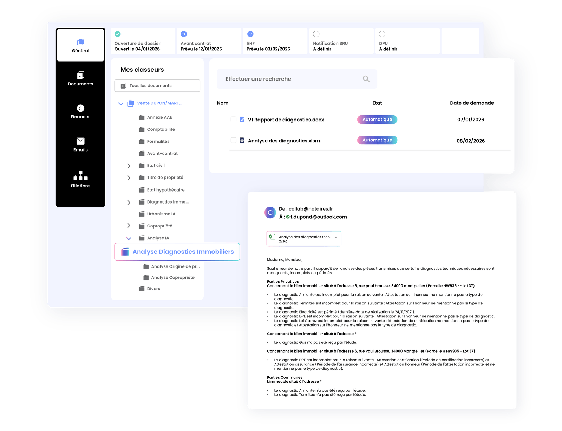562x431 pixels.
Task: Click the Excel icon for Analyse des diagnostics.xlsm
Action: (243, 140)
